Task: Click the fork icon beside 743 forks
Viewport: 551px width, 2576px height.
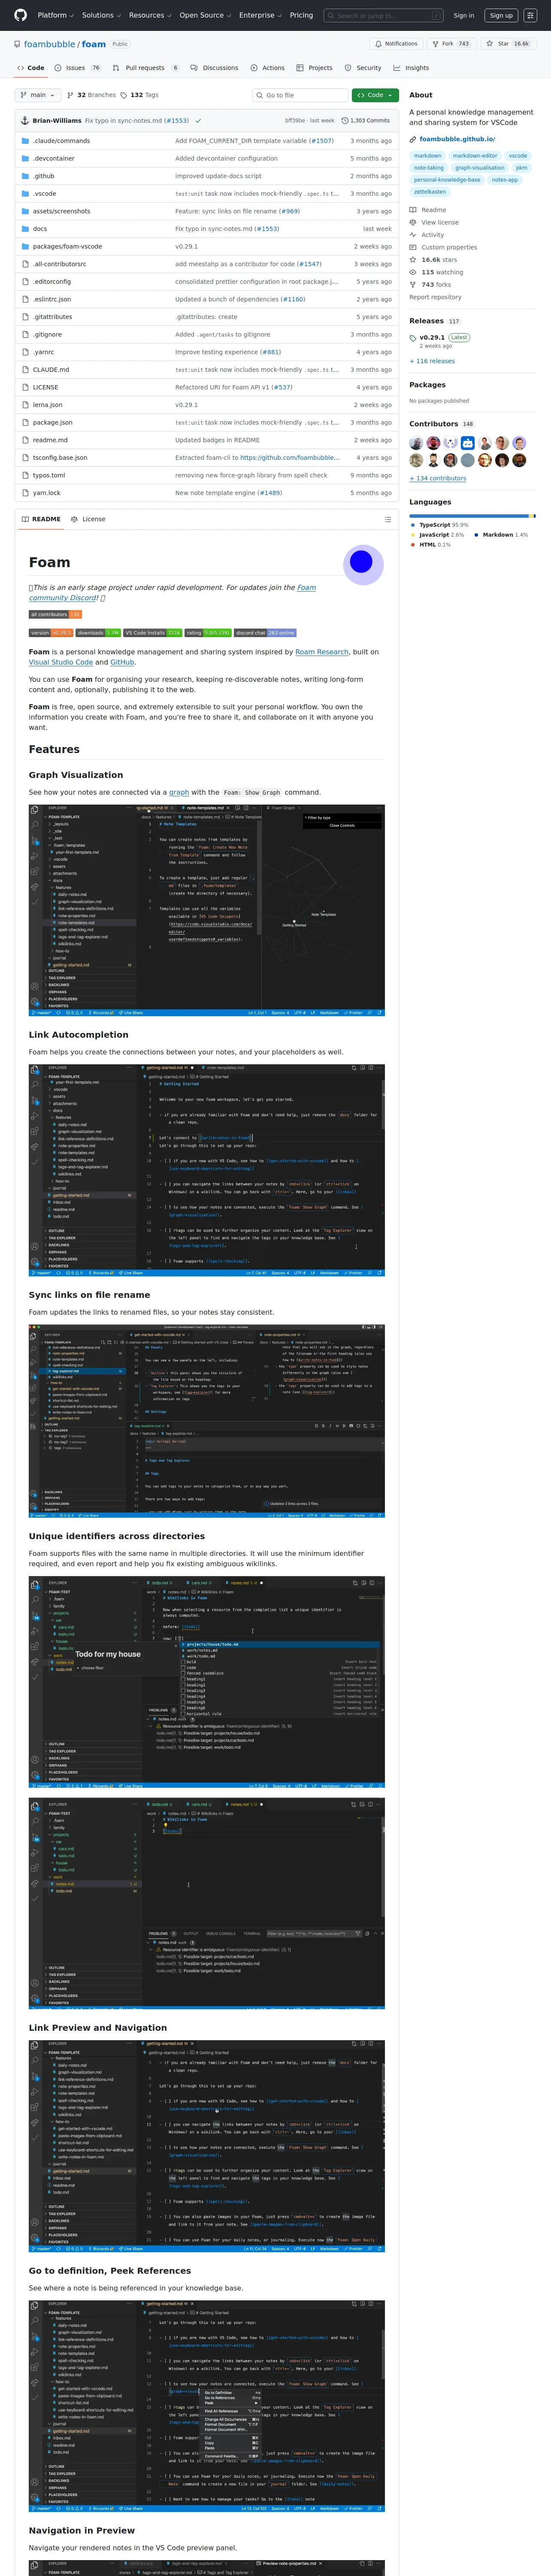Action: pos(413,285)
